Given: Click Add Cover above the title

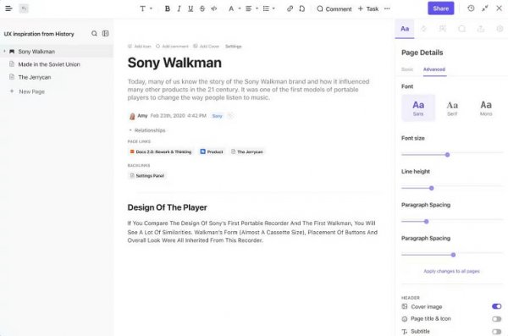Looking at the screenshot, I should click(207, 47).
